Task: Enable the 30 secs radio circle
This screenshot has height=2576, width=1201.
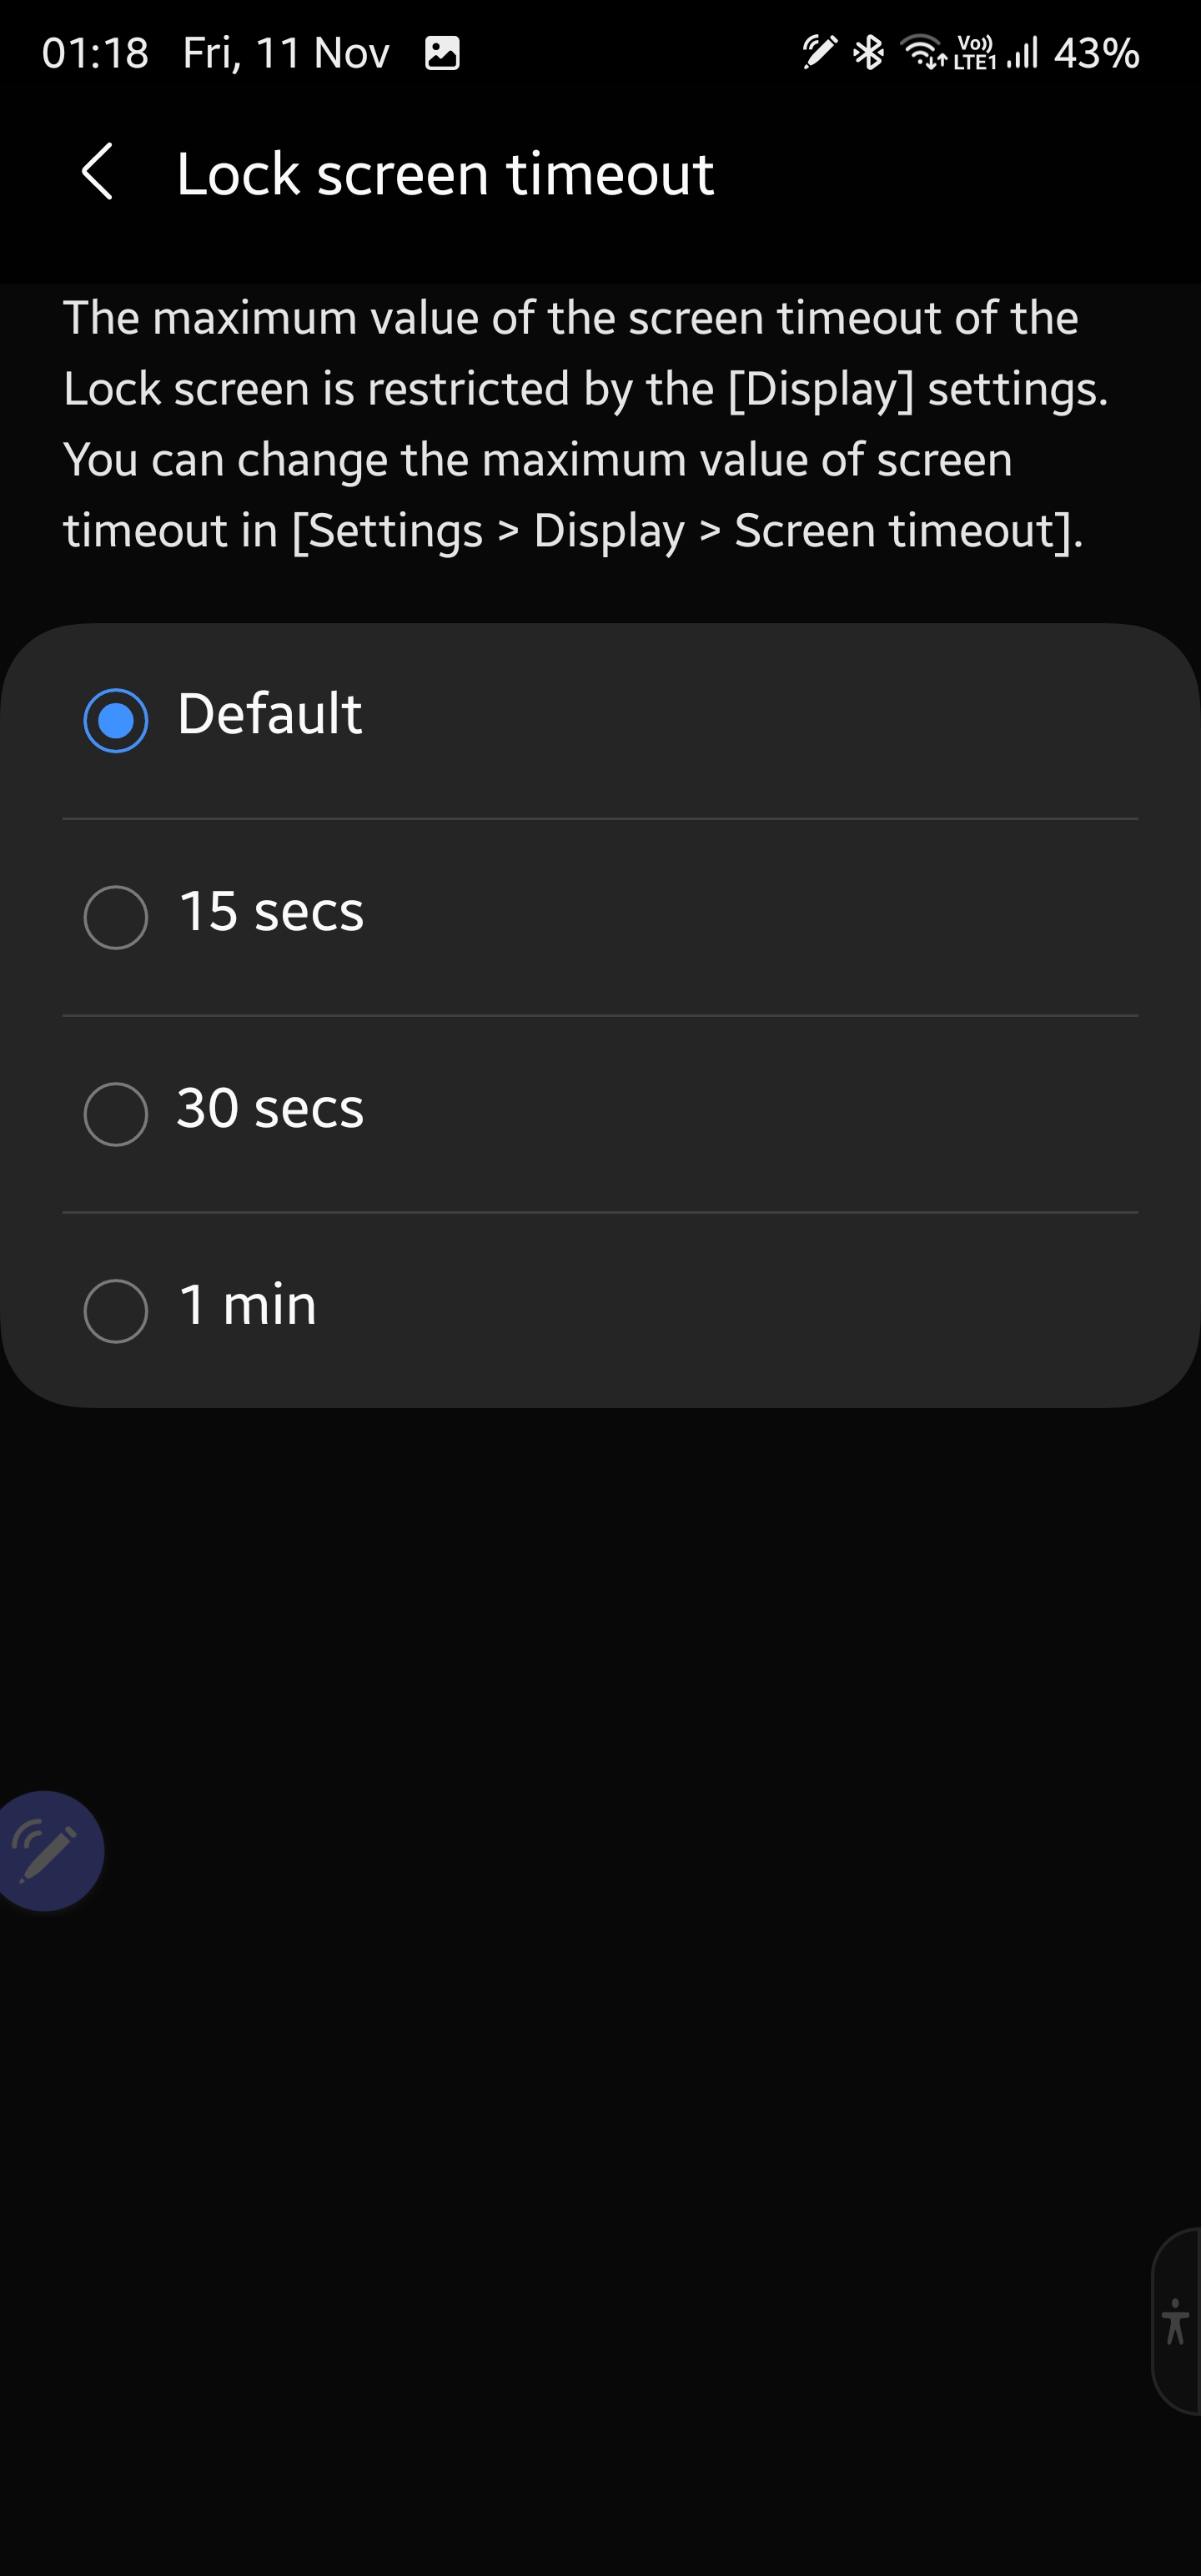Action: click(116, 1114)
